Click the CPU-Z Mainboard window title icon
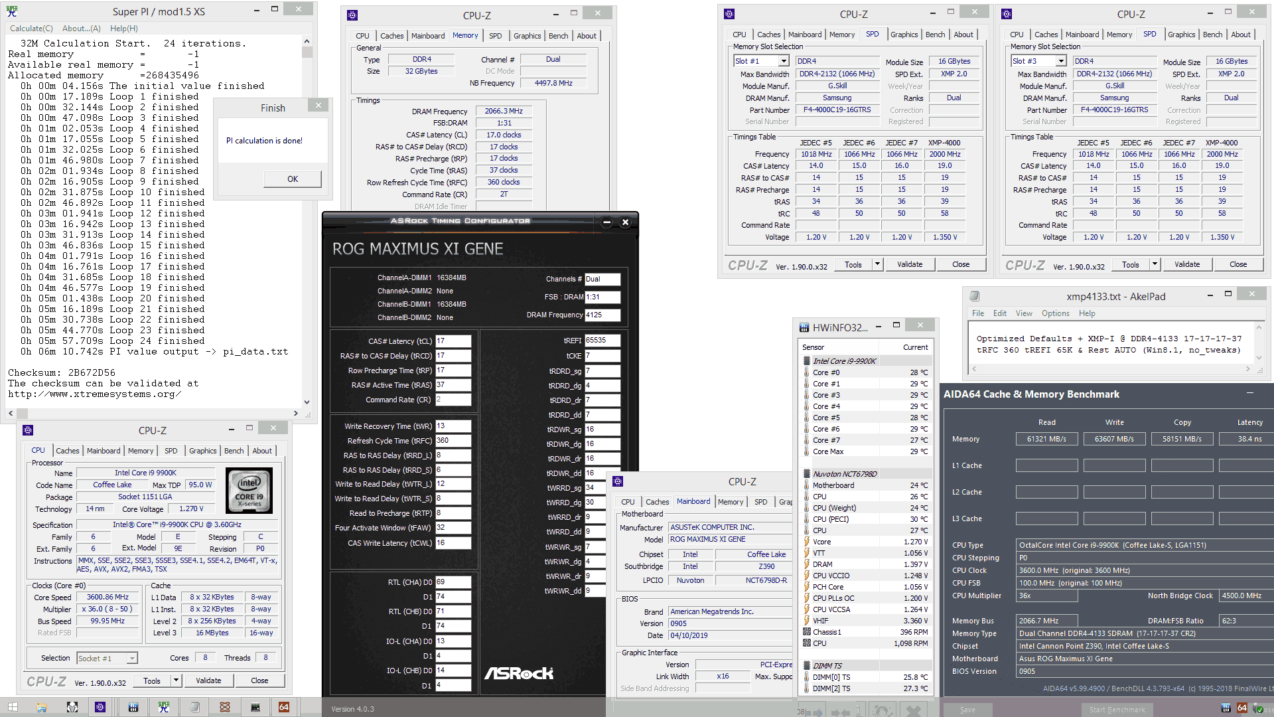Viewport: 1274px width, 717px height. click(x=618, y=481)
